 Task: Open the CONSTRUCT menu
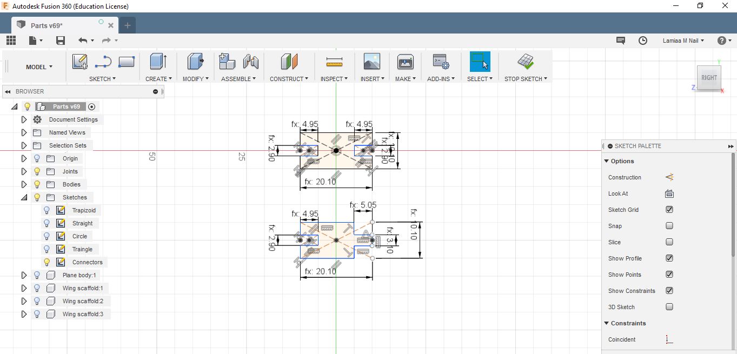coord(289,79)
